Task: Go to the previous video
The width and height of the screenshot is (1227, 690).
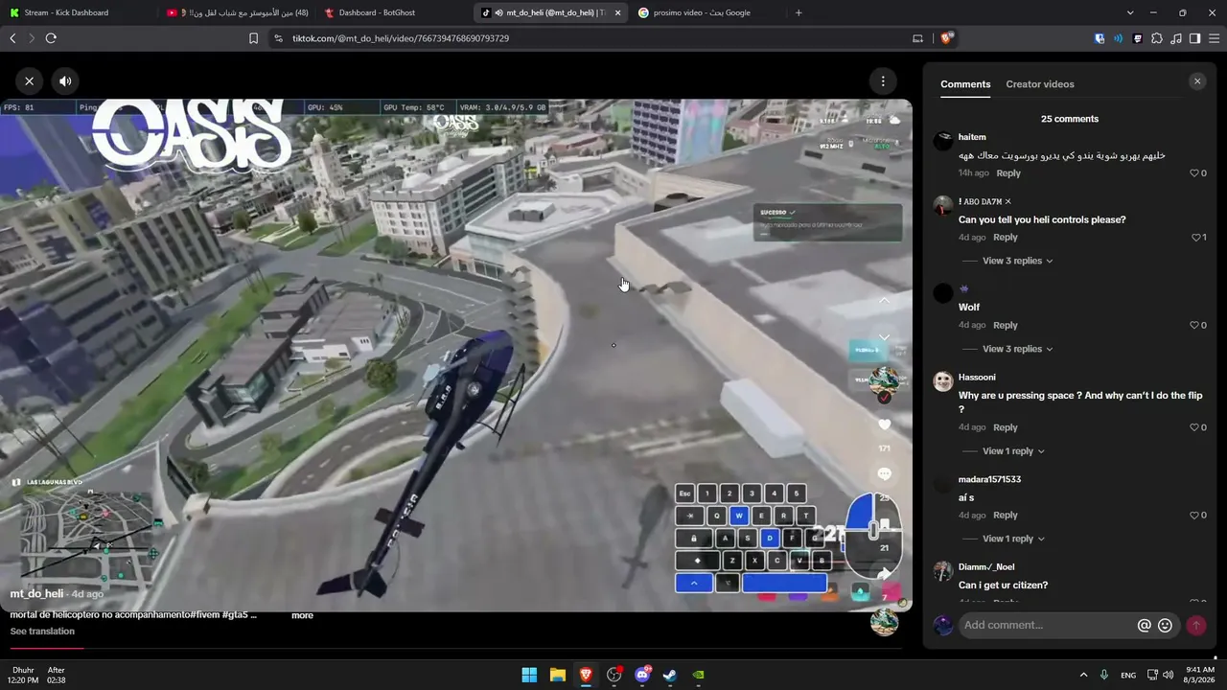Action: tap(884, 301)
